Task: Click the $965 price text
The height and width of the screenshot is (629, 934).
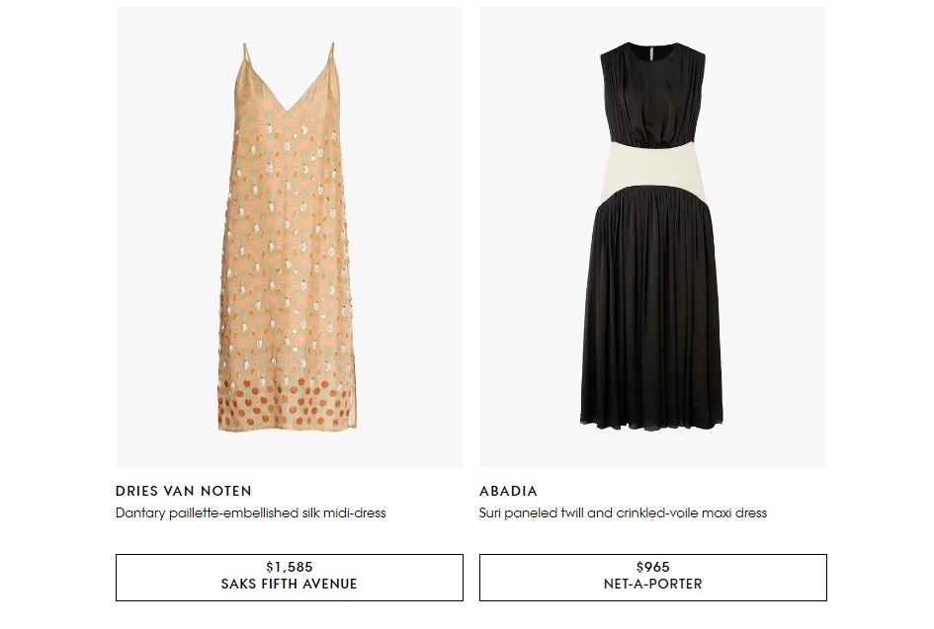Action: point(652,567)
